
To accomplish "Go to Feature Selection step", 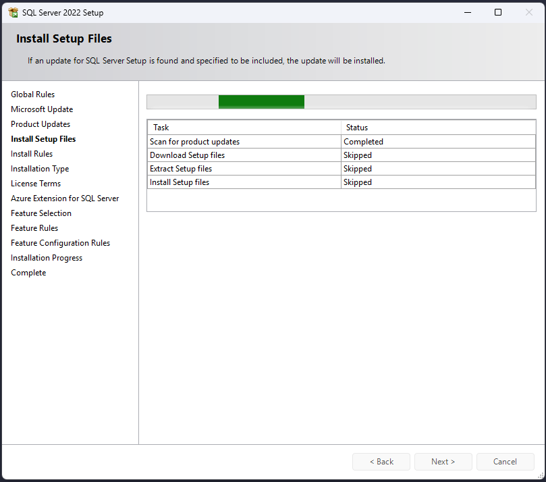I will [41, 213].
